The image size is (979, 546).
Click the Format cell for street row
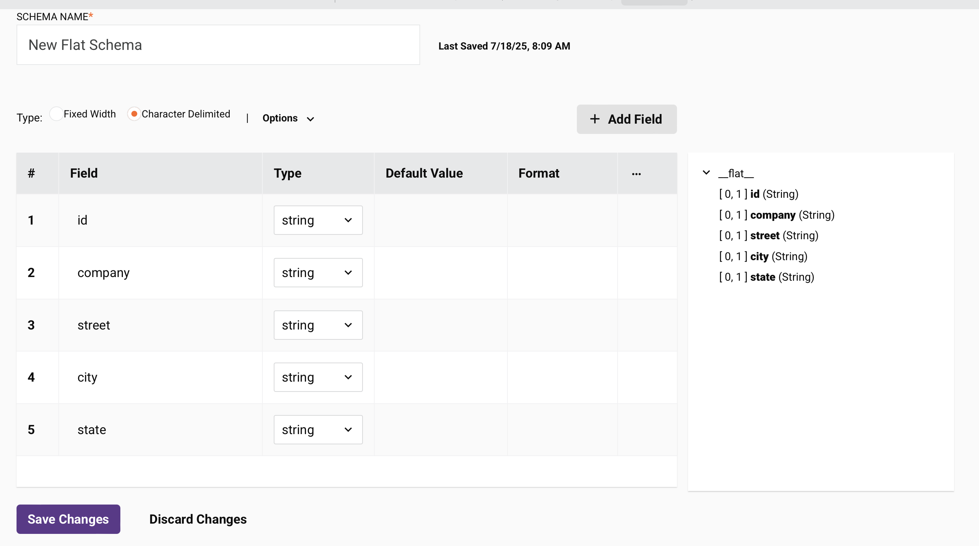(x=562, y=325)
